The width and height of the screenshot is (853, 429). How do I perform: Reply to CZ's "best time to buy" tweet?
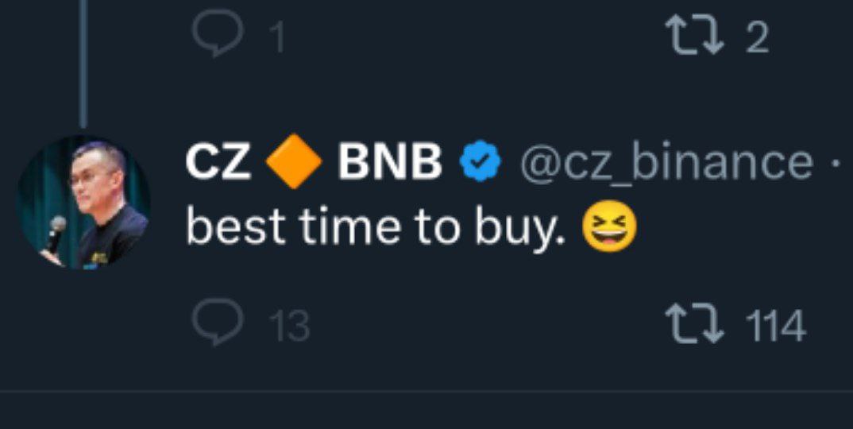217,325
